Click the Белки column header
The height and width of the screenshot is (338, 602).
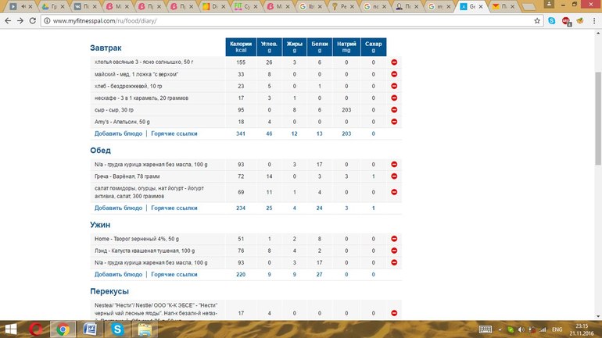(x=320, y=47)
